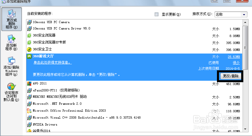The image size is (252, 136).
Task: Open Set Program Access and Defaults icon
Action: [11, 92]
